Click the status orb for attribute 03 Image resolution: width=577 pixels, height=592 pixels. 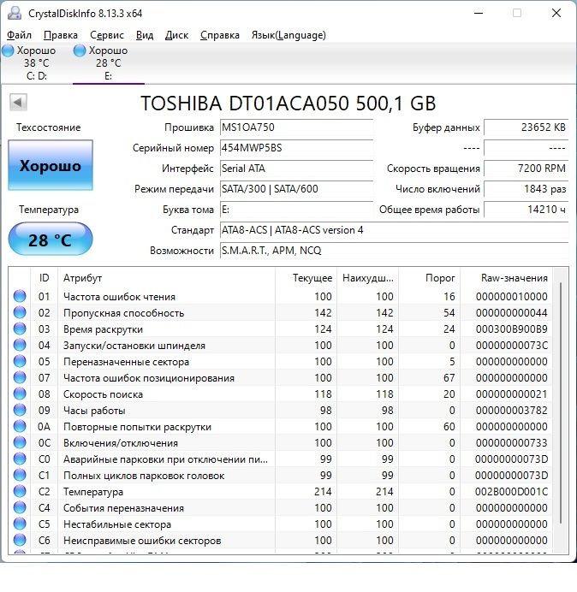[x=20, y=329]
